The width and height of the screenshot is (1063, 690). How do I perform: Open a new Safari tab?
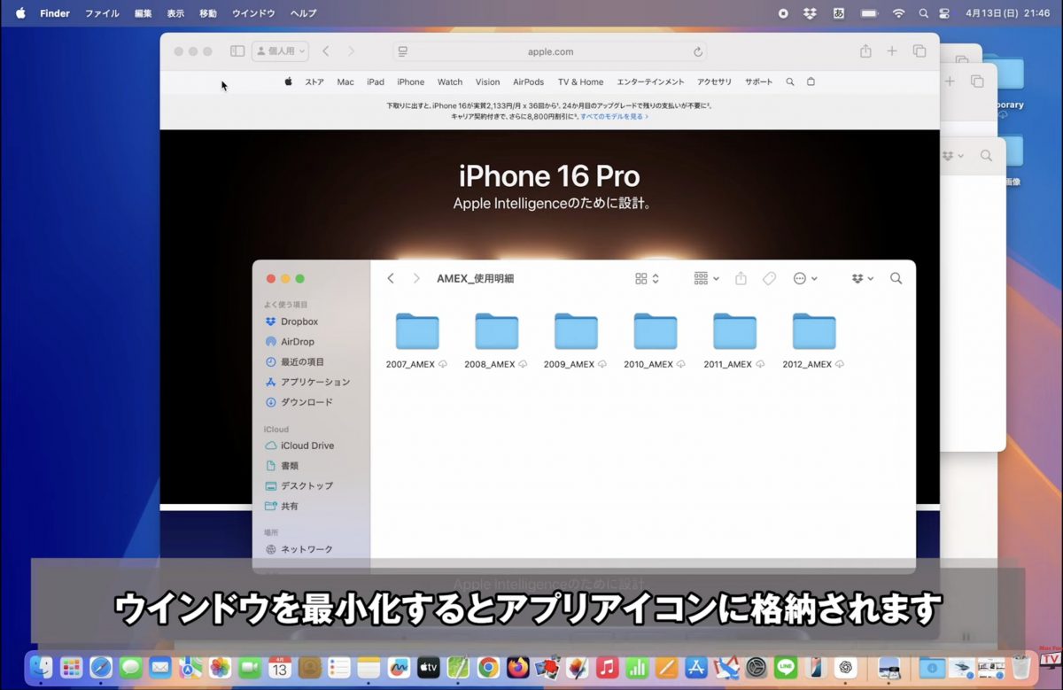892,51
